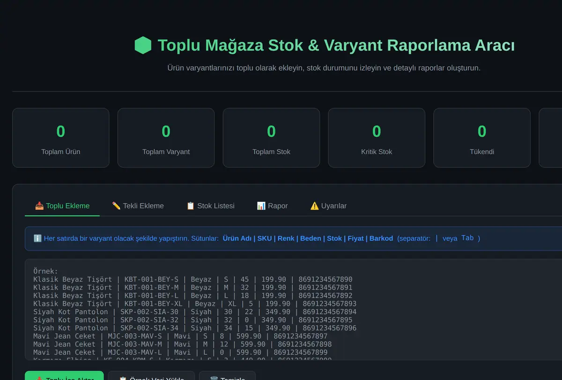Viewport: 562px width, 380px height.
Task: Click the Temizle button
Action: 228,375
